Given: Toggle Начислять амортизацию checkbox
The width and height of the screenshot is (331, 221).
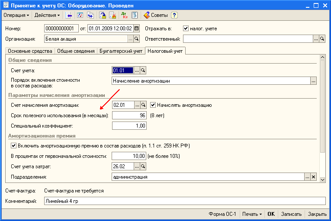Looking at the screenshot, I should 153,105.
